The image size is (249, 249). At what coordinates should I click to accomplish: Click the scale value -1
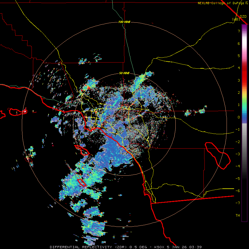click(x=238, y=129)
